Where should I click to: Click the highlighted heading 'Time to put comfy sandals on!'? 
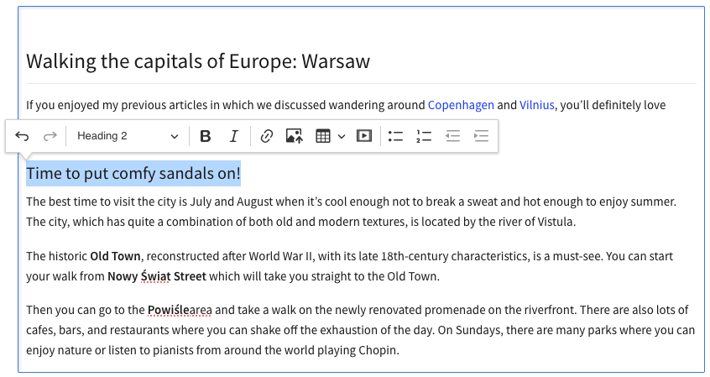point(133,174)
